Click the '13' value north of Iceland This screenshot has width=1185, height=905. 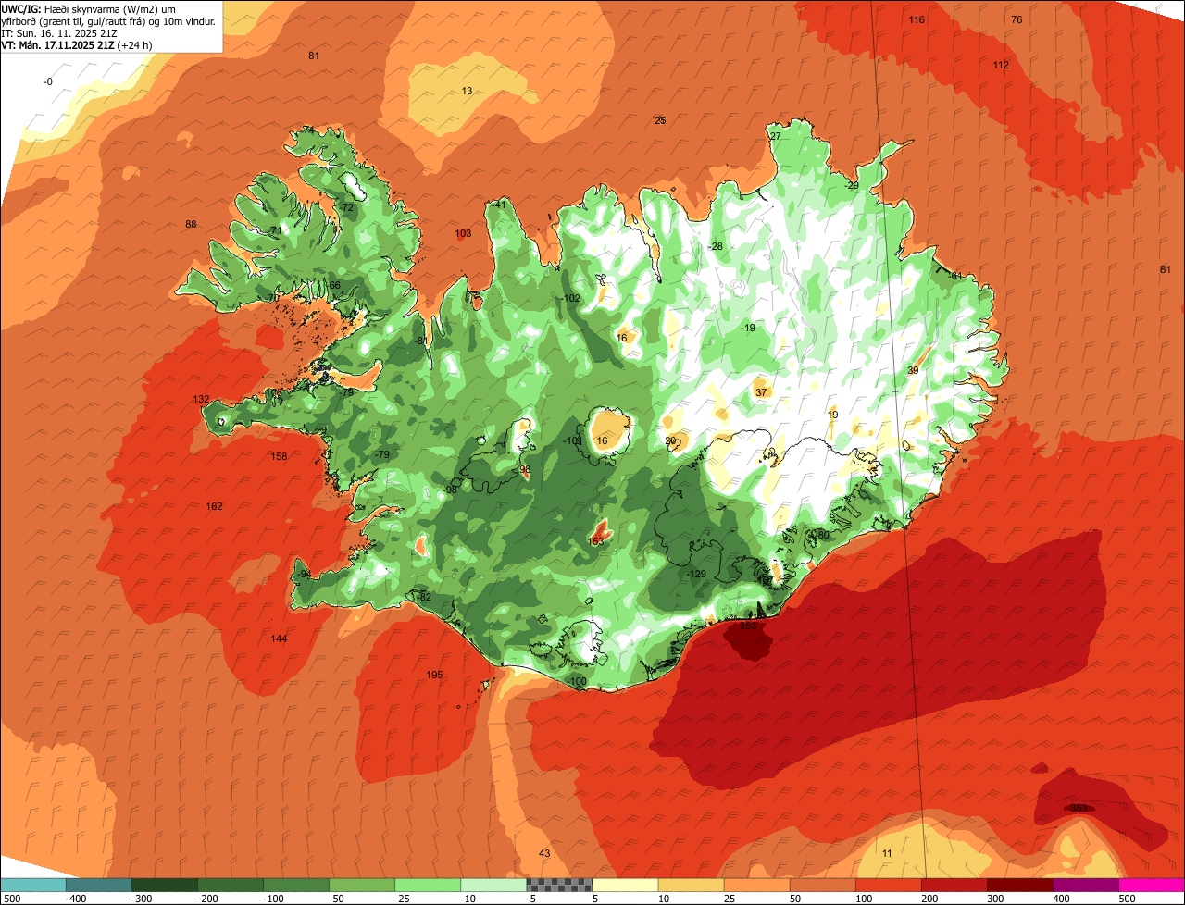pyautogui.click(x=467, y=91)
